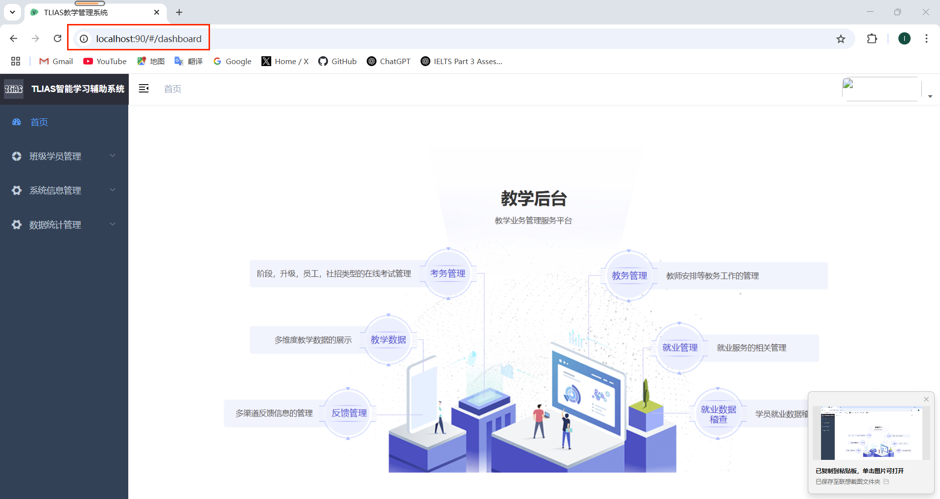Click the 就业数据稽查 circle
The width and height of the screenshot is (940, 499).
point(718,414)
